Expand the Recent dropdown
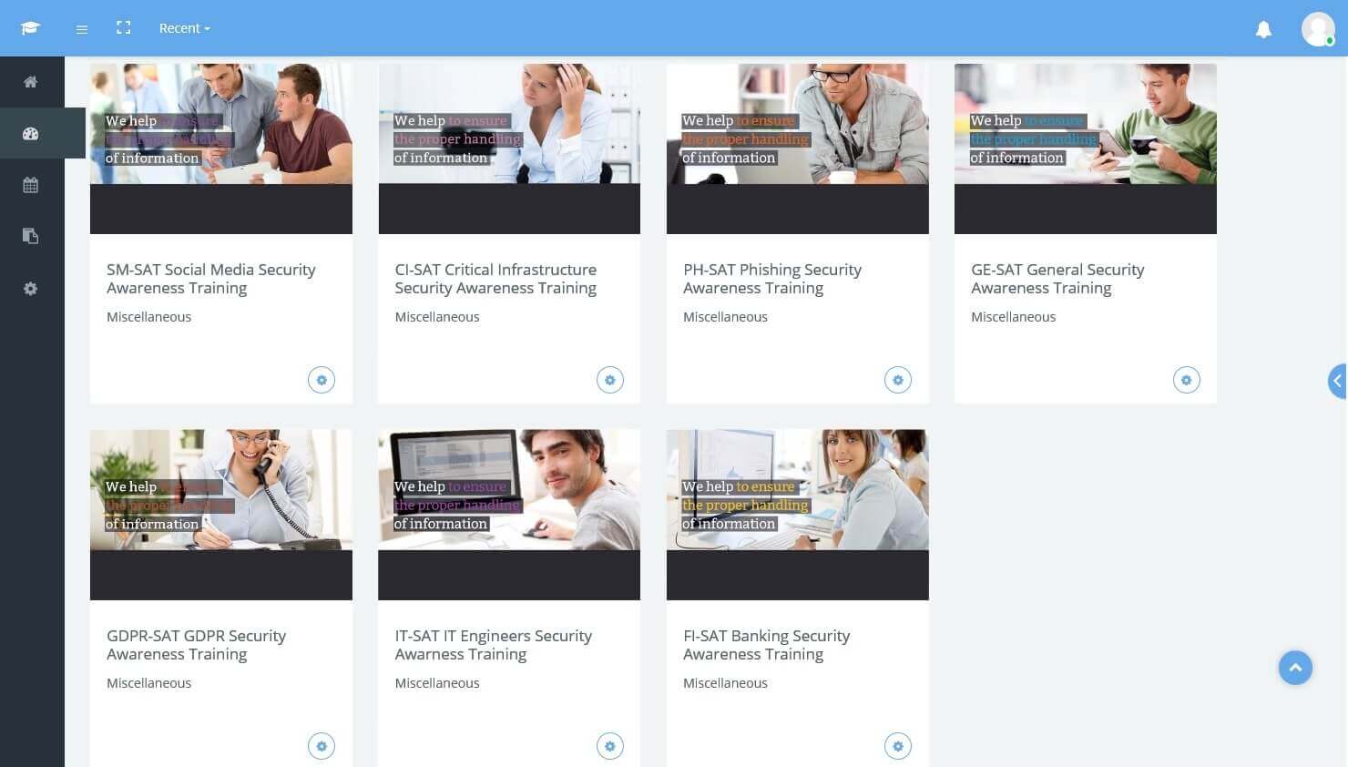This screenshot has width=1348, height=767. click(184, 28)
